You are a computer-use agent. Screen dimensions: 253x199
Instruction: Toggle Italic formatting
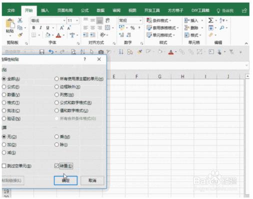click(40, 27)
